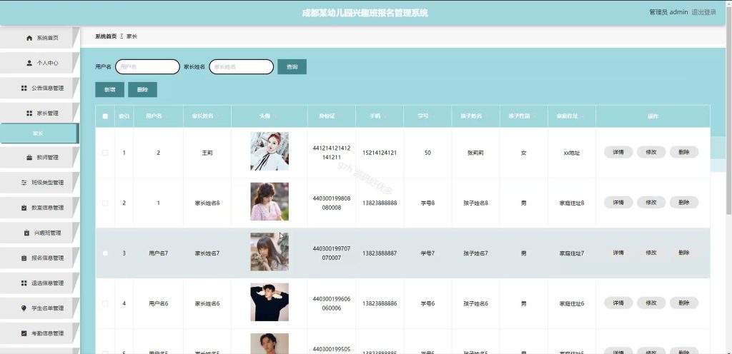
Task: Click 修改 for the 家长姓名6 row
Action: click(x=651, y=303)
